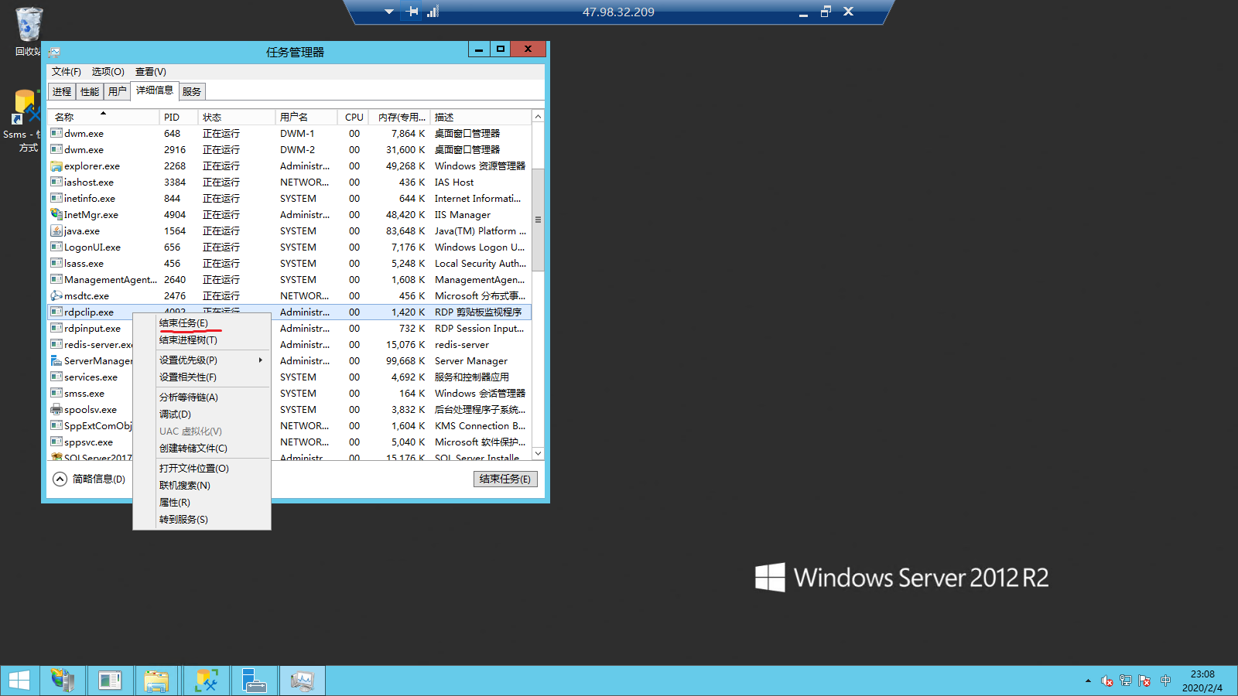Click the process list scrollbar down arrow

coord(538,453)
